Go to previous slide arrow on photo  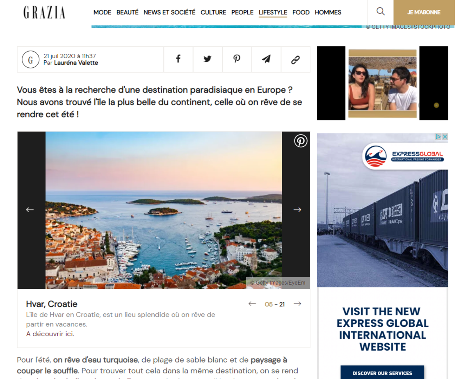[x=30, y=210]
